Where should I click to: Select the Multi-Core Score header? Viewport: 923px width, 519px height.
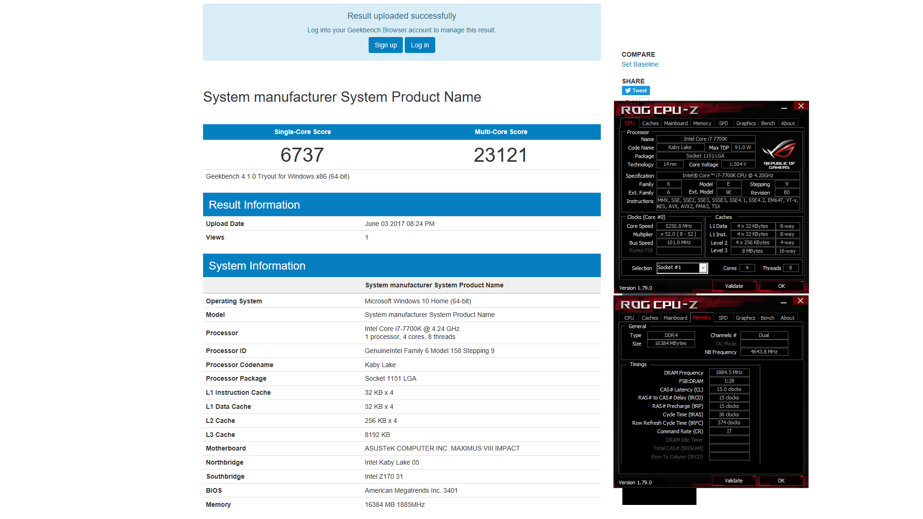point(501,132)
